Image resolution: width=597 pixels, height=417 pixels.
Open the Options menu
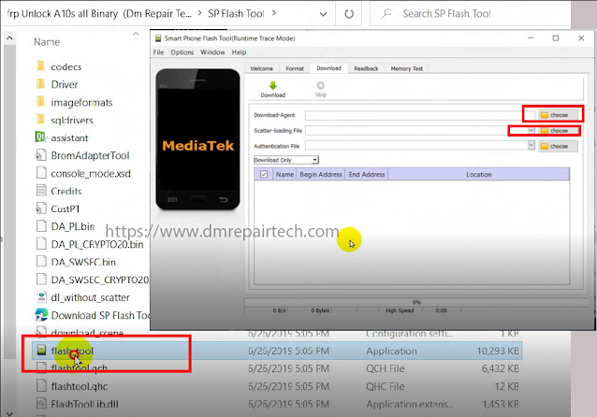click(x=182, y=52)
